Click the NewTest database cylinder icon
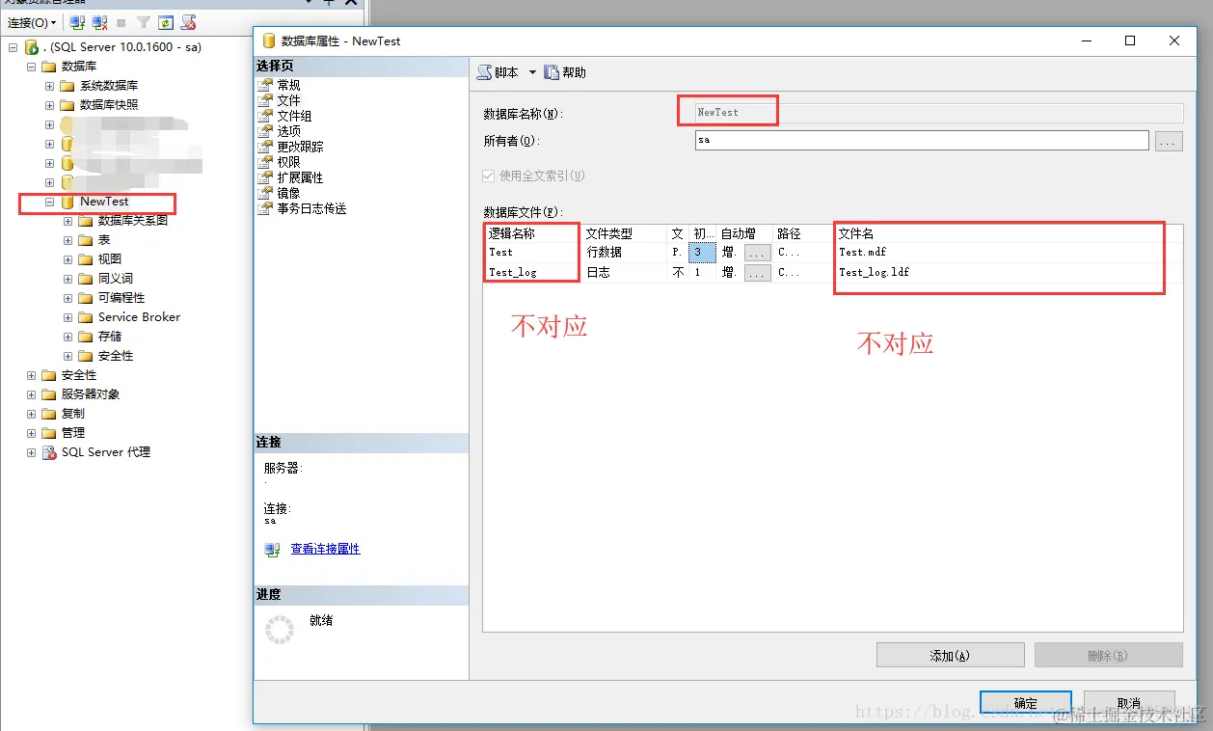Screen dimensions: 1213x731 (67, 202)
